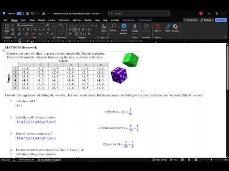Open the Text Effects icon
229x171 pixels.
pyautogui.click(x=19, y=34)
